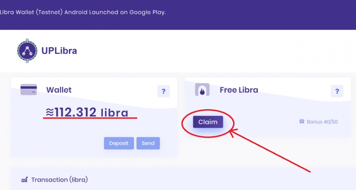Viewport: 356px width, 190px height.
Task: Open the Free Libra help question mark
Action: click(337, 91)
